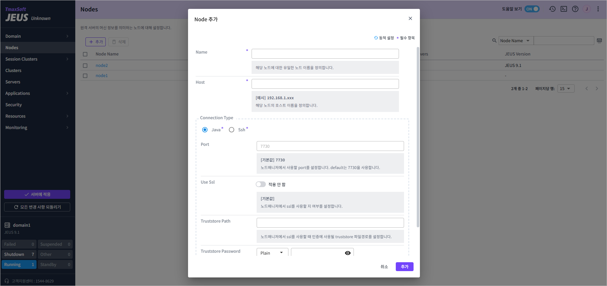Viewport: 607px width, 286px height.
Task: Turn off the 도움말 보기 toggle
Action: (532, 9)
